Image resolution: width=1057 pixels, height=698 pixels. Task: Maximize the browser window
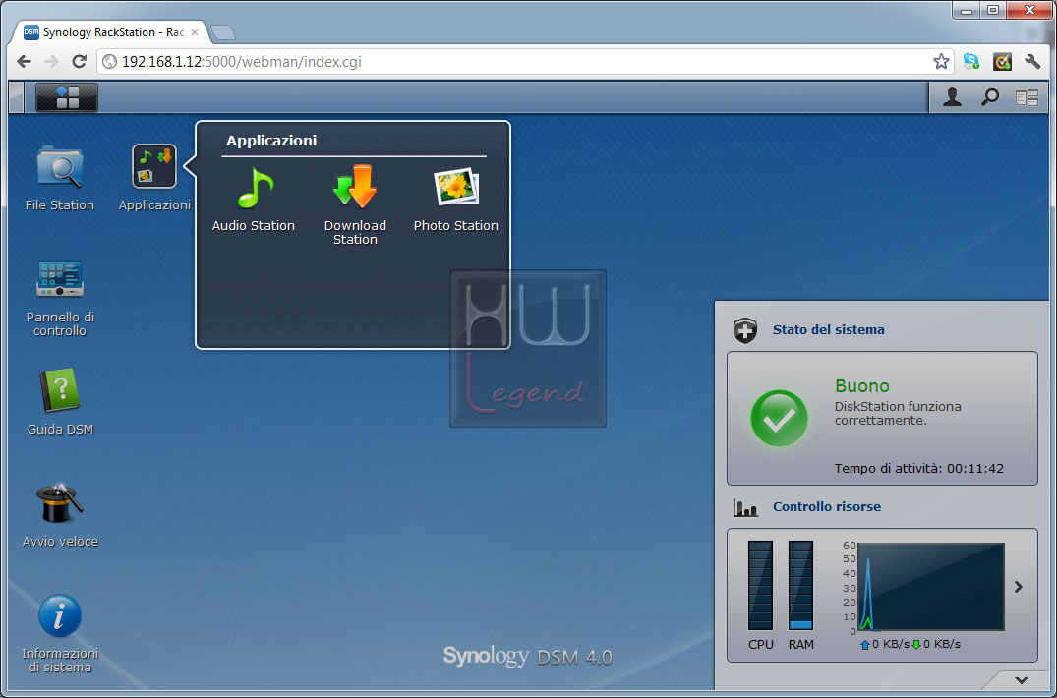[993, 10]
